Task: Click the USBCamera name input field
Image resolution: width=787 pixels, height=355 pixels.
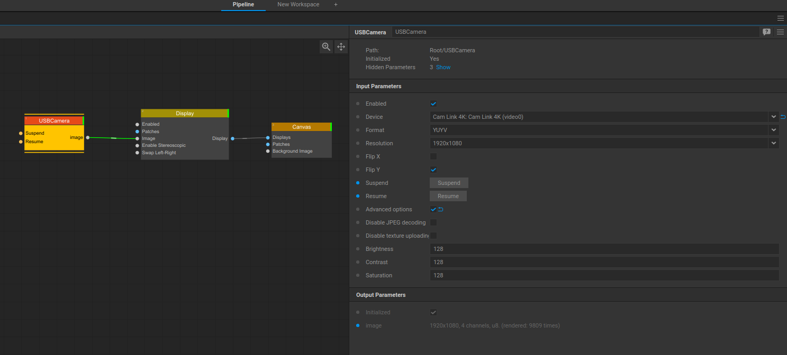Action: click(575, 32)
